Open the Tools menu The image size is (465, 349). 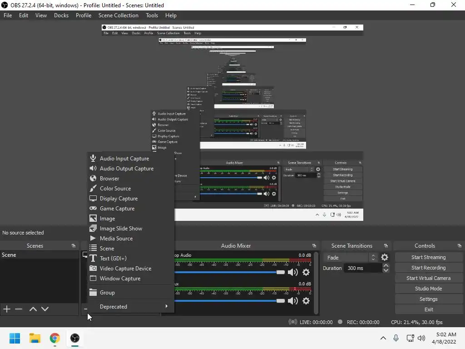click(x=152, y=15)
